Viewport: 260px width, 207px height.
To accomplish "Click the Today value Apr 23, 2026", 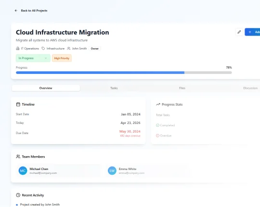I will (130, 123).
